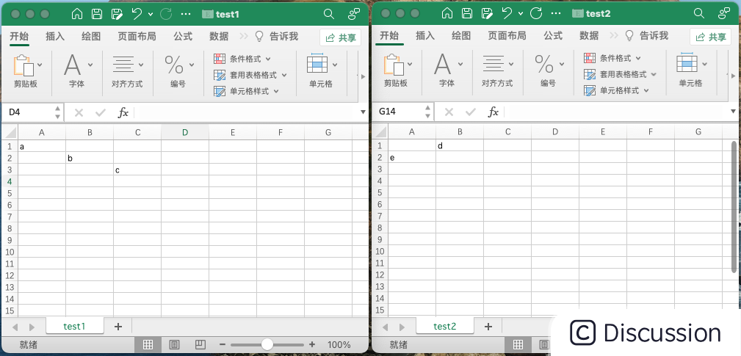Click the 100% zoom level in test1

tap(339, 345)
